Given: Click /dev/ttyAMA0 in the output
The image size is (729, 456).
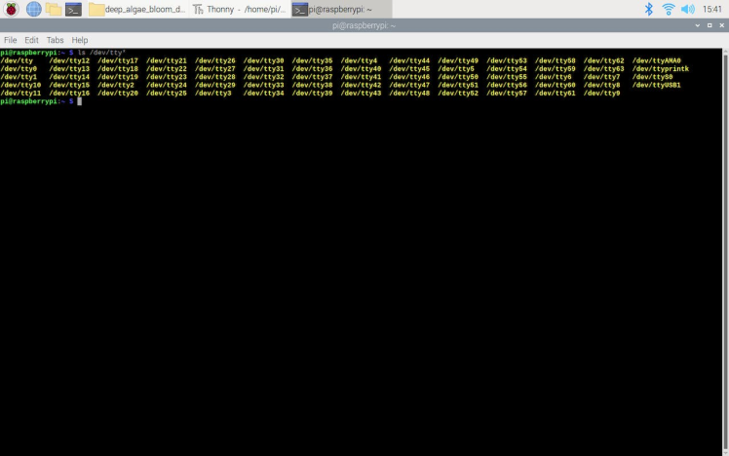Looking at the screenshot, I should point(656,60).
